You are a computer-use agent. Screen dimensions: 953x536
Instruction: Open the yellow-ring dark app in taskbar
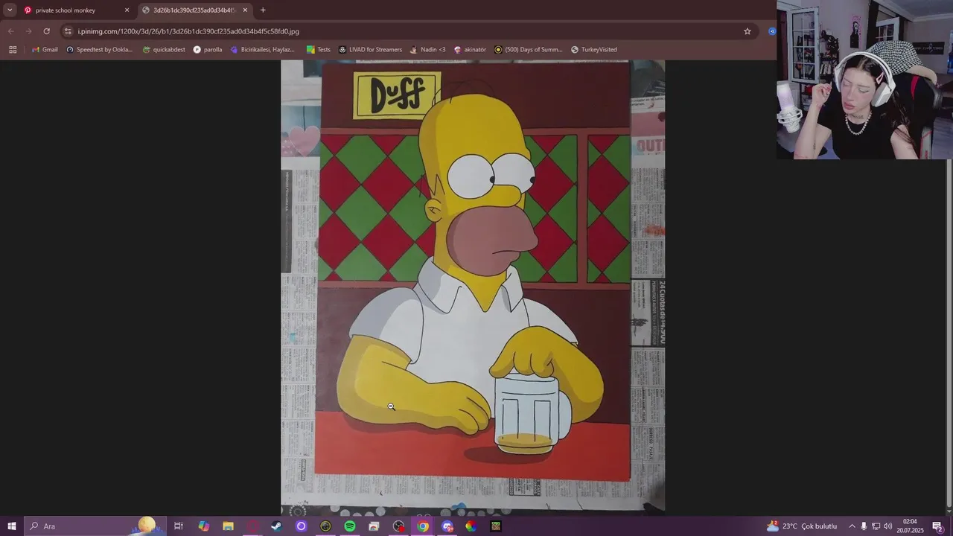(325, 526)
